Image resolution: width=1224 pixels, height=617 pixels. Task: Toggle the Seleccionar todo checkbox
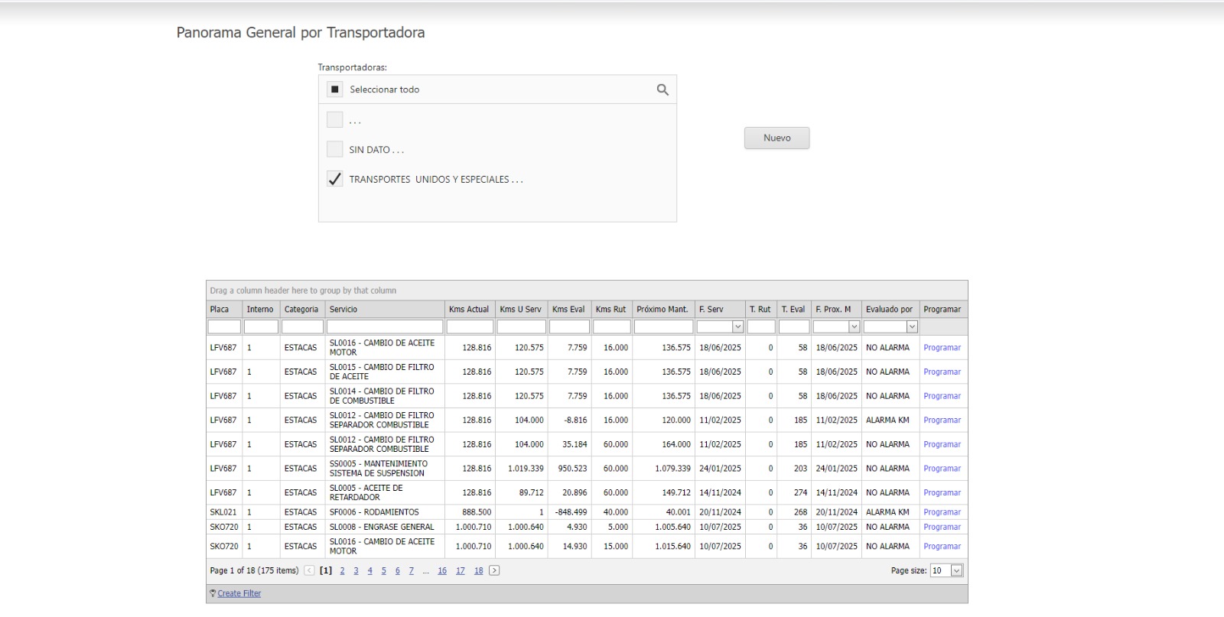click(x=334, y=89)
